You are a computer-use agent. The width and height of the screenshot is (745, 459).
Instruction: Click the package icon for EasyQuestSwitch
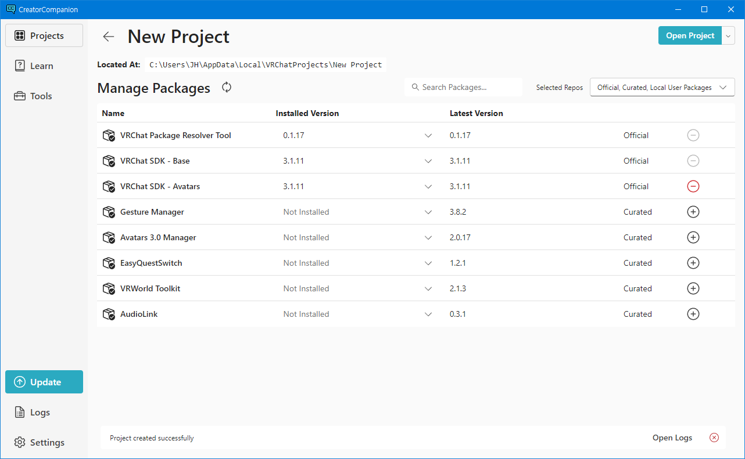coord(109,263)
